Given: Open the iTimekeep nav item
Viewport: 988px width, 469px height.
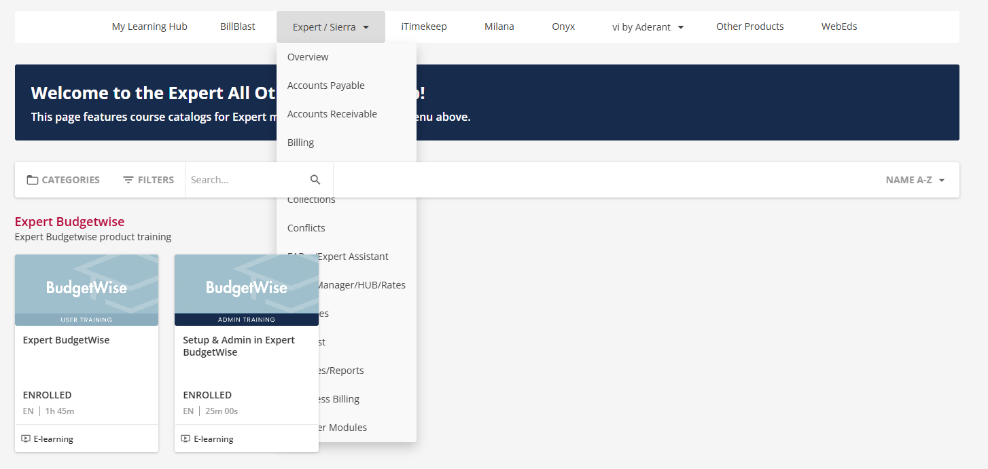Looking at the screenshot, I should coord(424,26).
